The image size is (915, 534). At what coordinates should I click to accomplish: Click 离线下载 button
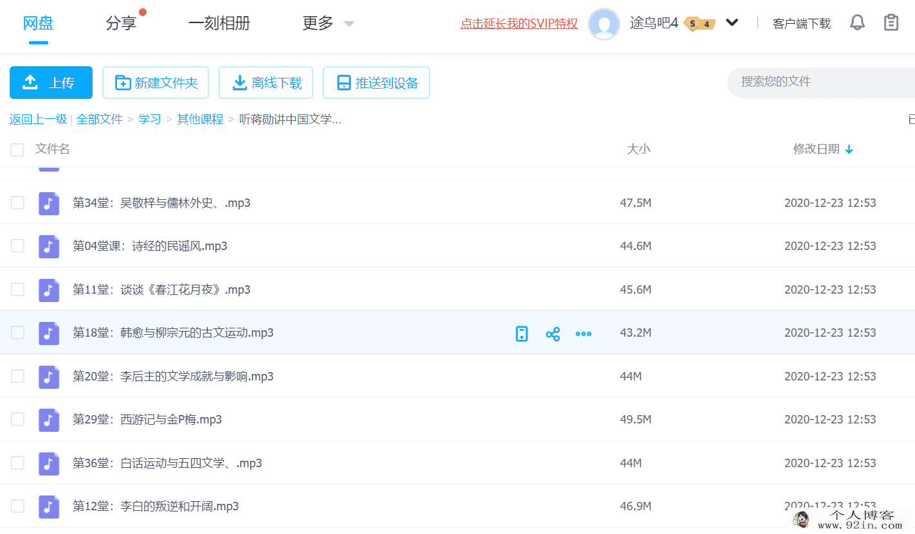pos(266,83)
